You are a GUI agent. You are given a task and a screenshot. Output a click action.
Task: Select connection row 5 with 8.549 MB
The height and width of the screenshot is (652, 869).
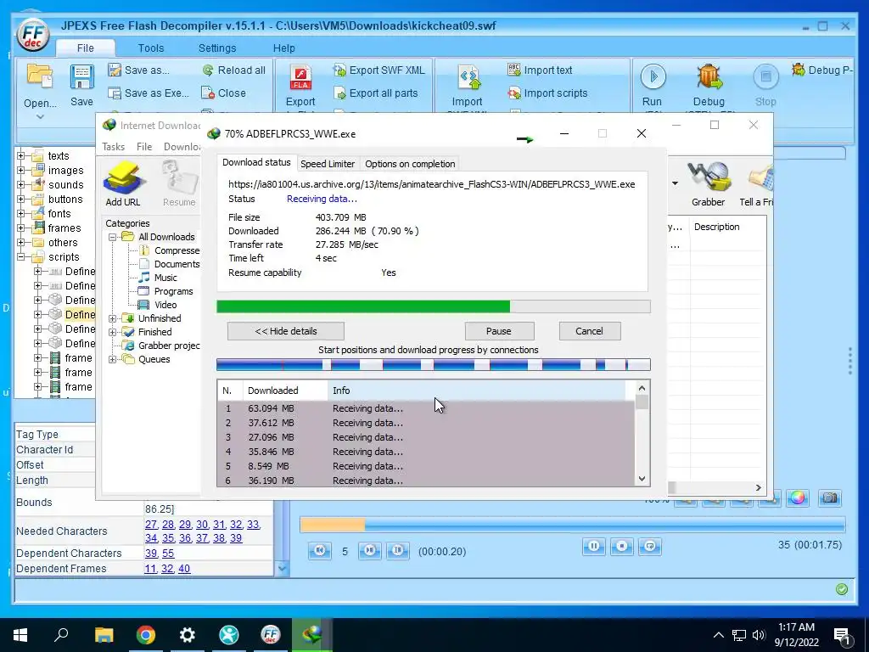coord(426,466)
